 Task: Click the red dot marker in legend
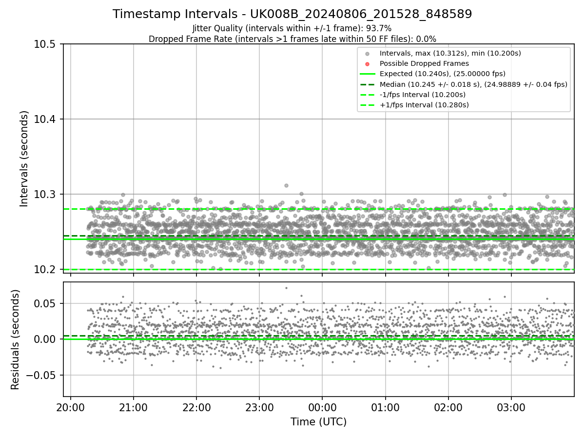pyautogui.click(x=368, y=64)
